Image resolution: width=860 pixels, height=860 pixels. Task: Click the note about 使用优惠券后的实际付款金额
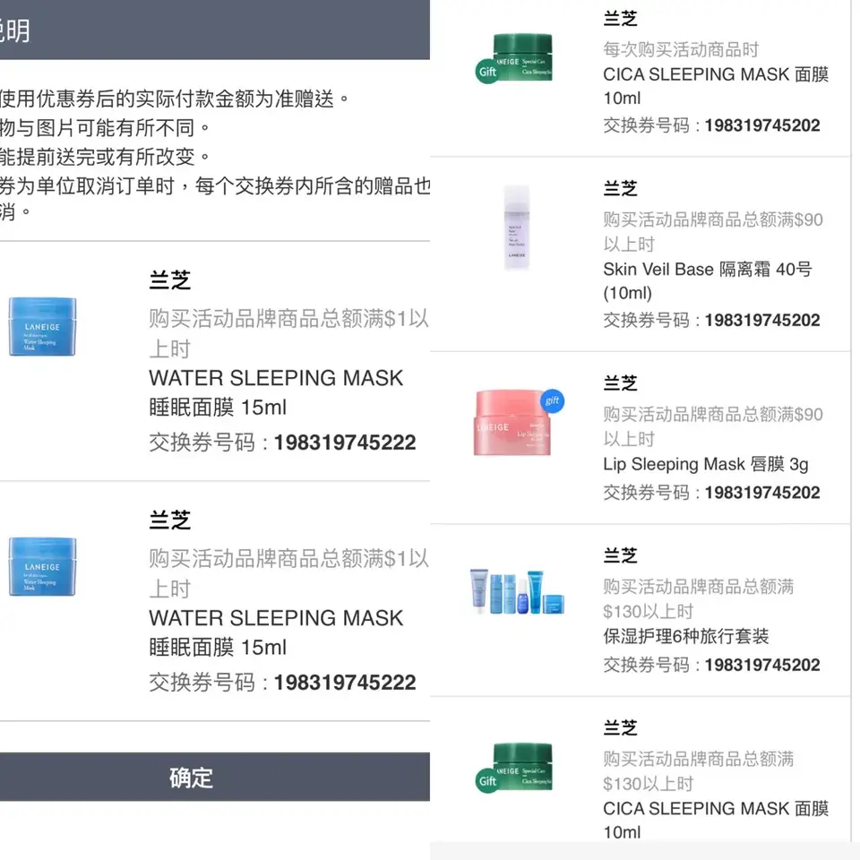[175, 99]
